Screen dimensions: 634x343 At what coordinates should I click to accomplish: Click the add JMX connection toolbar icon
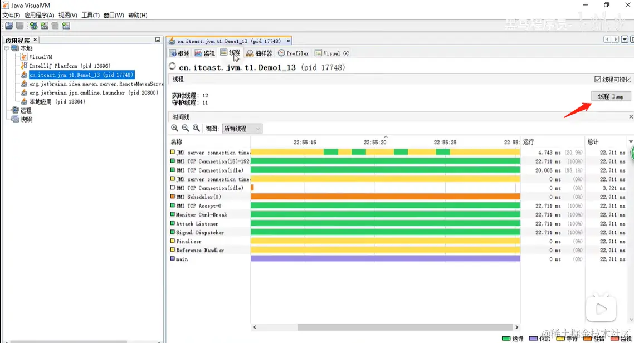tap(33, 26)
